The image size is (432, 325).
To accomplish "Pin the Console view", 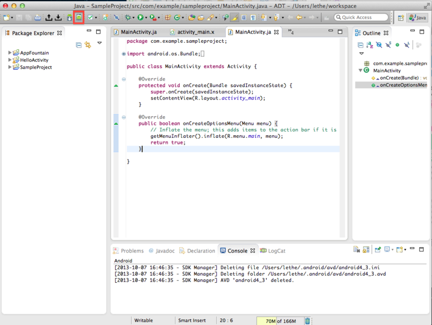I will click(378, 250).
